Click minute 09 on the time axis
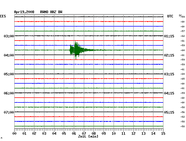The height and width of the screenshot is (141, 186). pos(104,133)
